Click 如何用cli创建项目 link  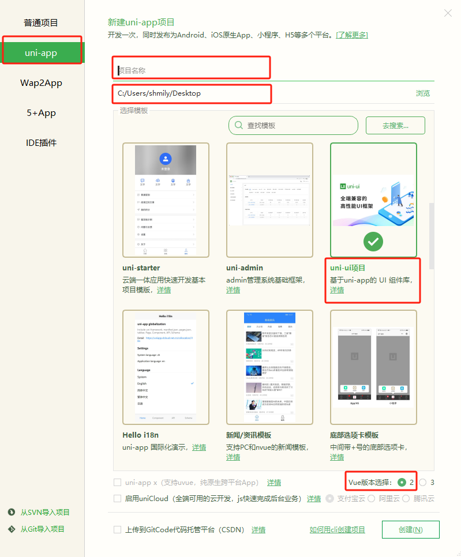click(x=338, y=530)
